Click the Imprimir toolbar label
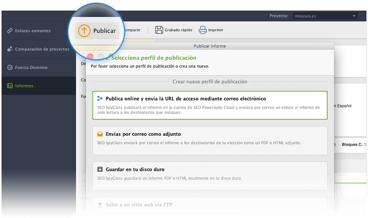Image resolution: width=368 pixels, height=218 pixels. (216, 30)
